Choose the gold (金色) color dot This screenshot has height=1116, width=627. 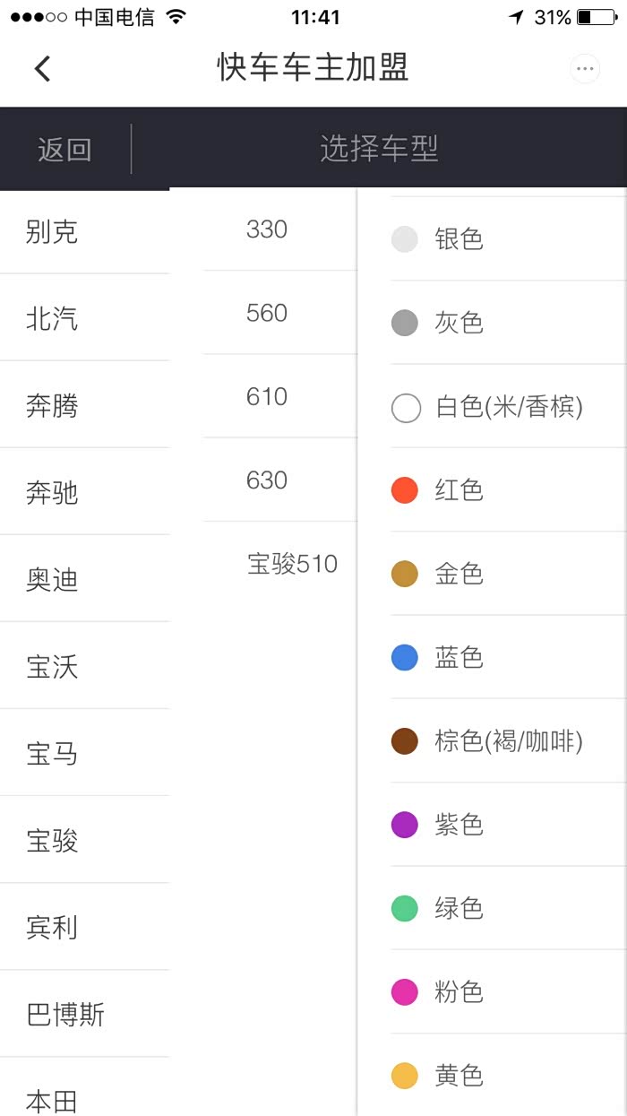405,574
